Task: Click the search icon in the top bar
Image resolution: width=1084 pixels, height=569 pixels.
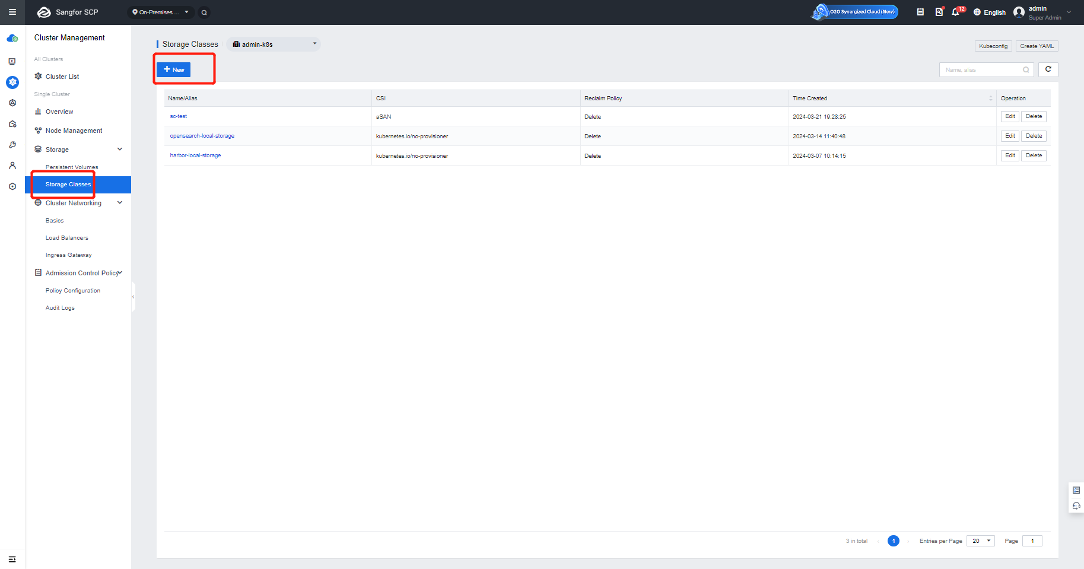Action: [x=204, y=12]
